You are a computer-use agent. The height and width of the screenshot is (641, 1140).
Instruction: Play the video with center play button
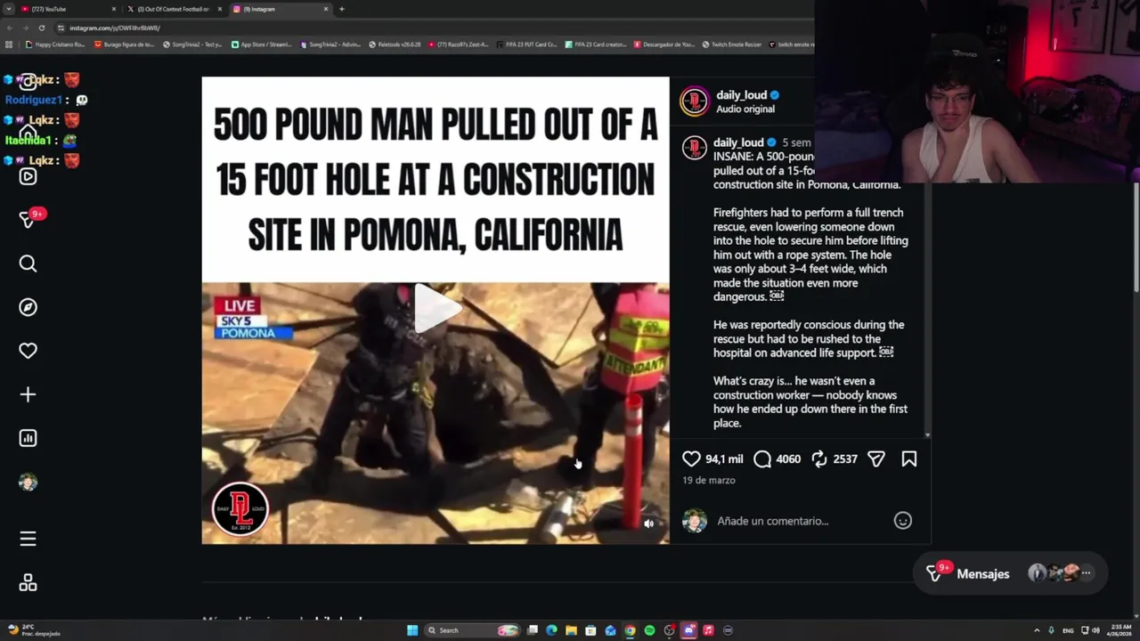pos(436,309)
